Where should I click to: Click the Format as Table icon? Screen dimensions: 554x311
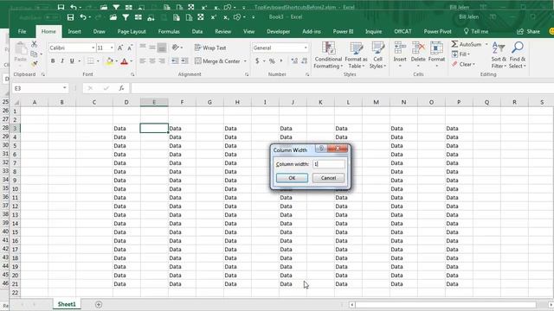tap(356, 48)
